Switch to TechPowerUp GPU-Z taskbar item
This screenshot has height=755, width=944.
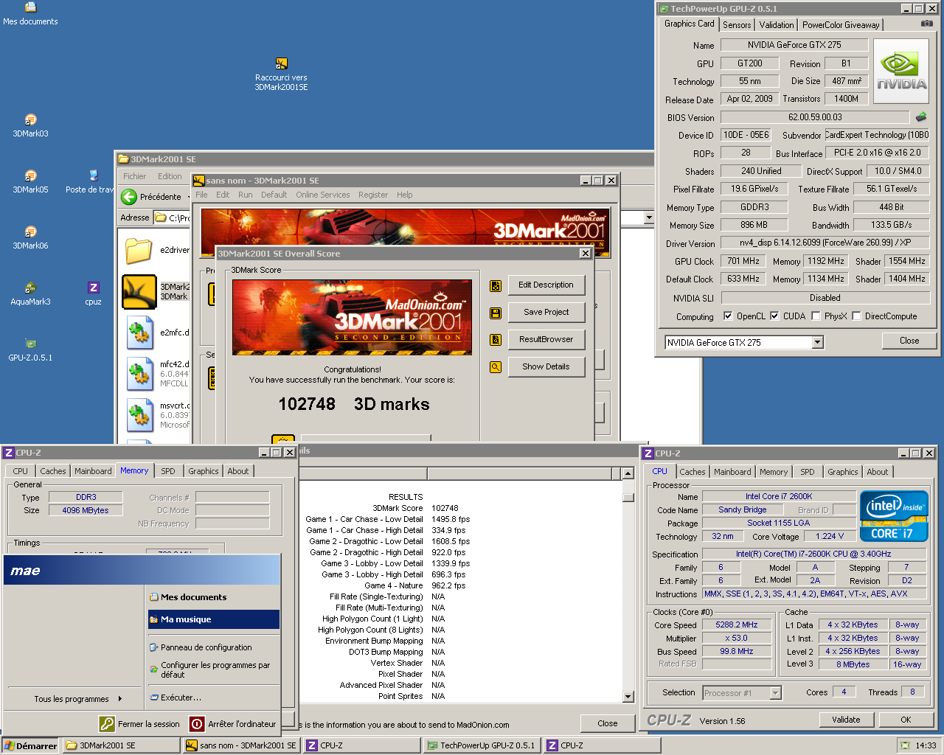(482, 745)
